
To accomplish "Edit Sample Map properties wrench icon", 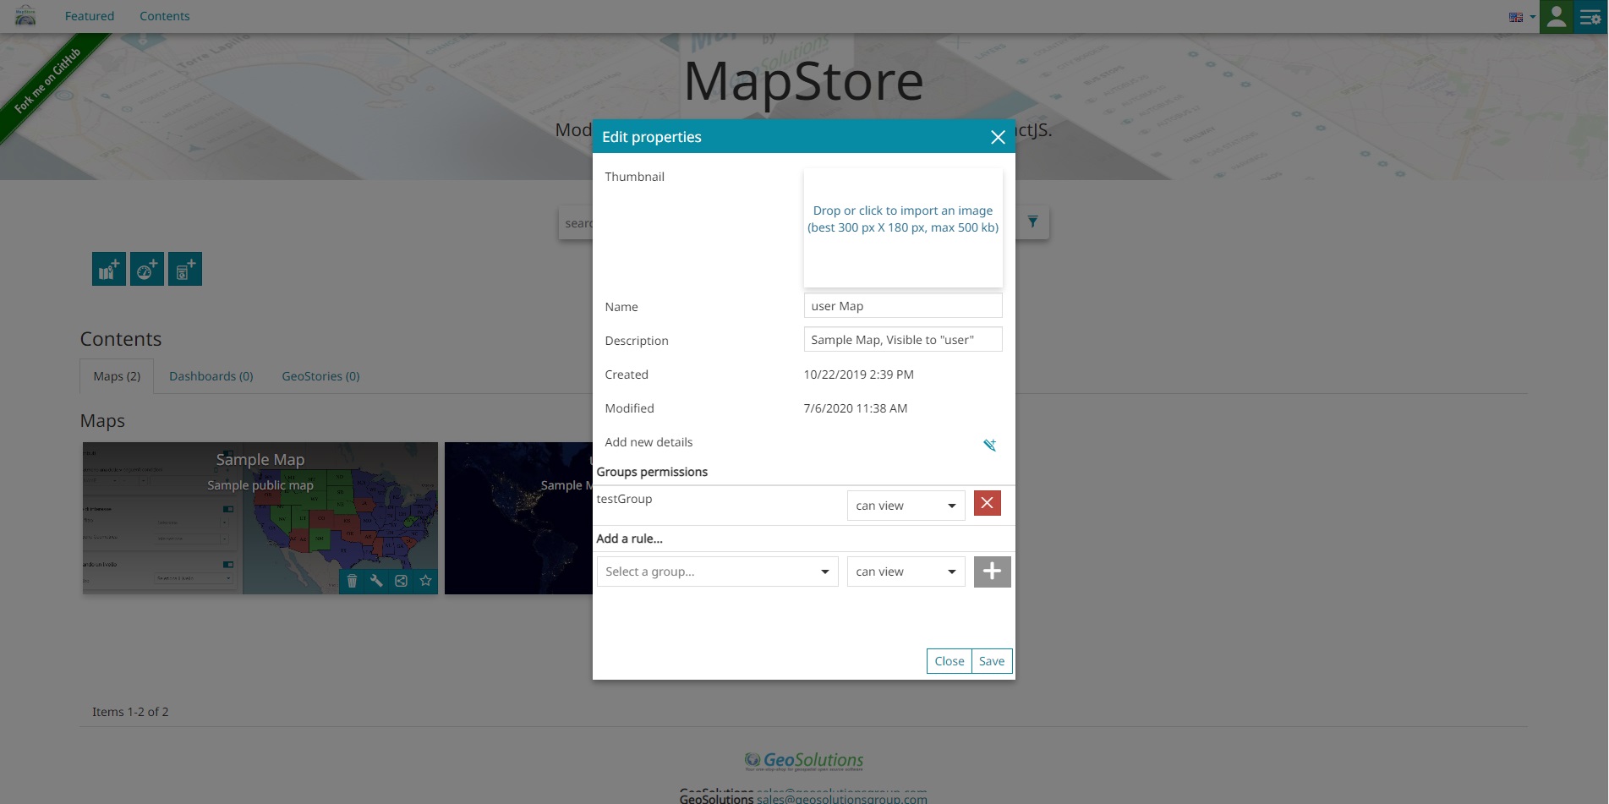I will (377, 581).
